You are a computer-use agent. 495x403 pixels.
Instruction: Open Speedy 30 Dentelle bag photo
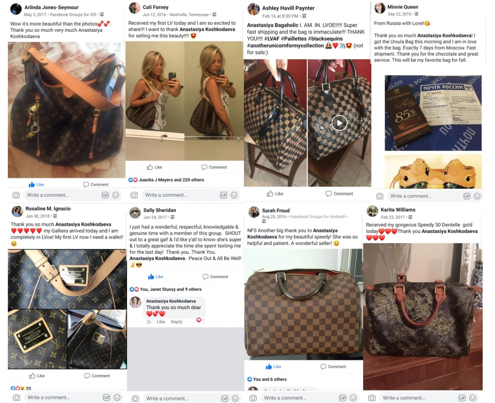pos(423,317)
